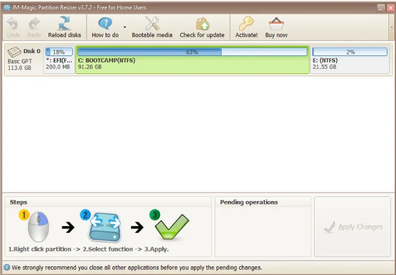Screen dimensions: 396x275
Task: Open the How to do help
Action: [x=105, y=24]
